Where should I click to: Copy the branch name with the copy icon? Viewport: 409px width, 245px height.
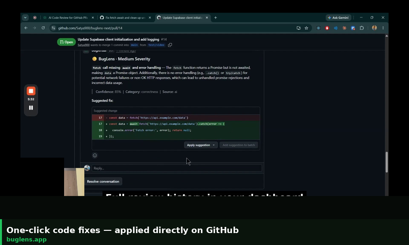(x=170, y=45)
